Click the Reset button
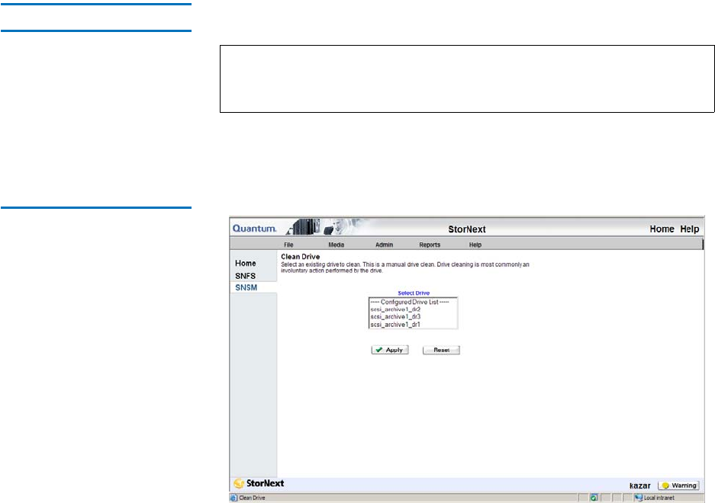 (441, 350)
